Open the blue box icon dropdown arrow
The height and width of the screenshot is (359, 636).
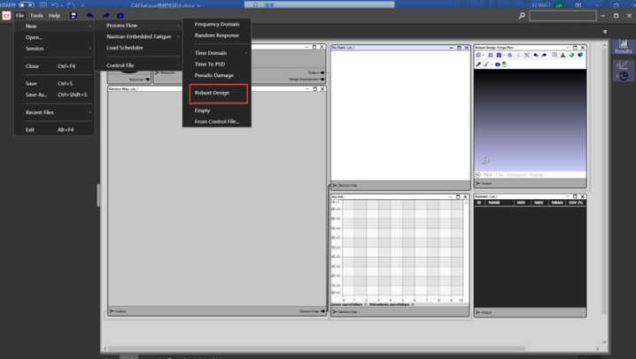tap(504, 55)
